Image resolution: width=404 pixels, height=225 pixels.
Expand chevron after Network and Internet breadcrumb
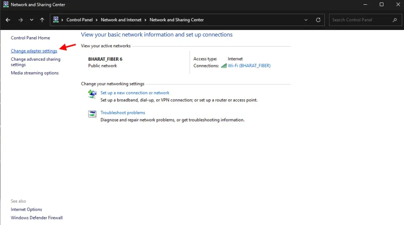[x=145, y=20]
